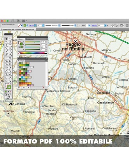This screenshot has height=166, width=129.
Task: Select the Type tool
Action: pos(10,45)
